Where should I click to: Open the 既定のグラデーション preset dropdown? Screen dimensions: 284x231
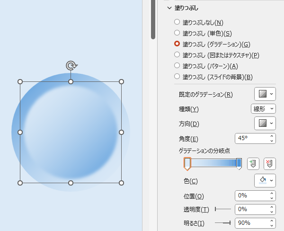265,94
